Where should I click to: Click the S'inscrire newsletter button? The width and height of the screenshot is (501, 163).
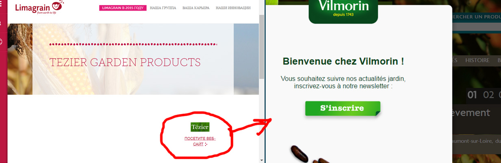click(x=343, y=109)
